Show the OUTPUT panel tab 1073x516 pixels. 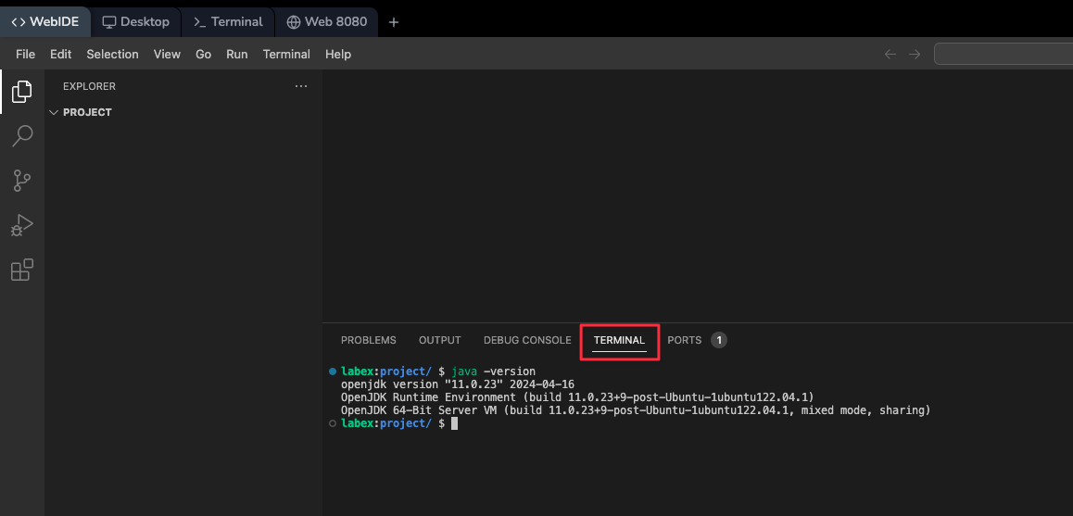click(x=440, y=340)
